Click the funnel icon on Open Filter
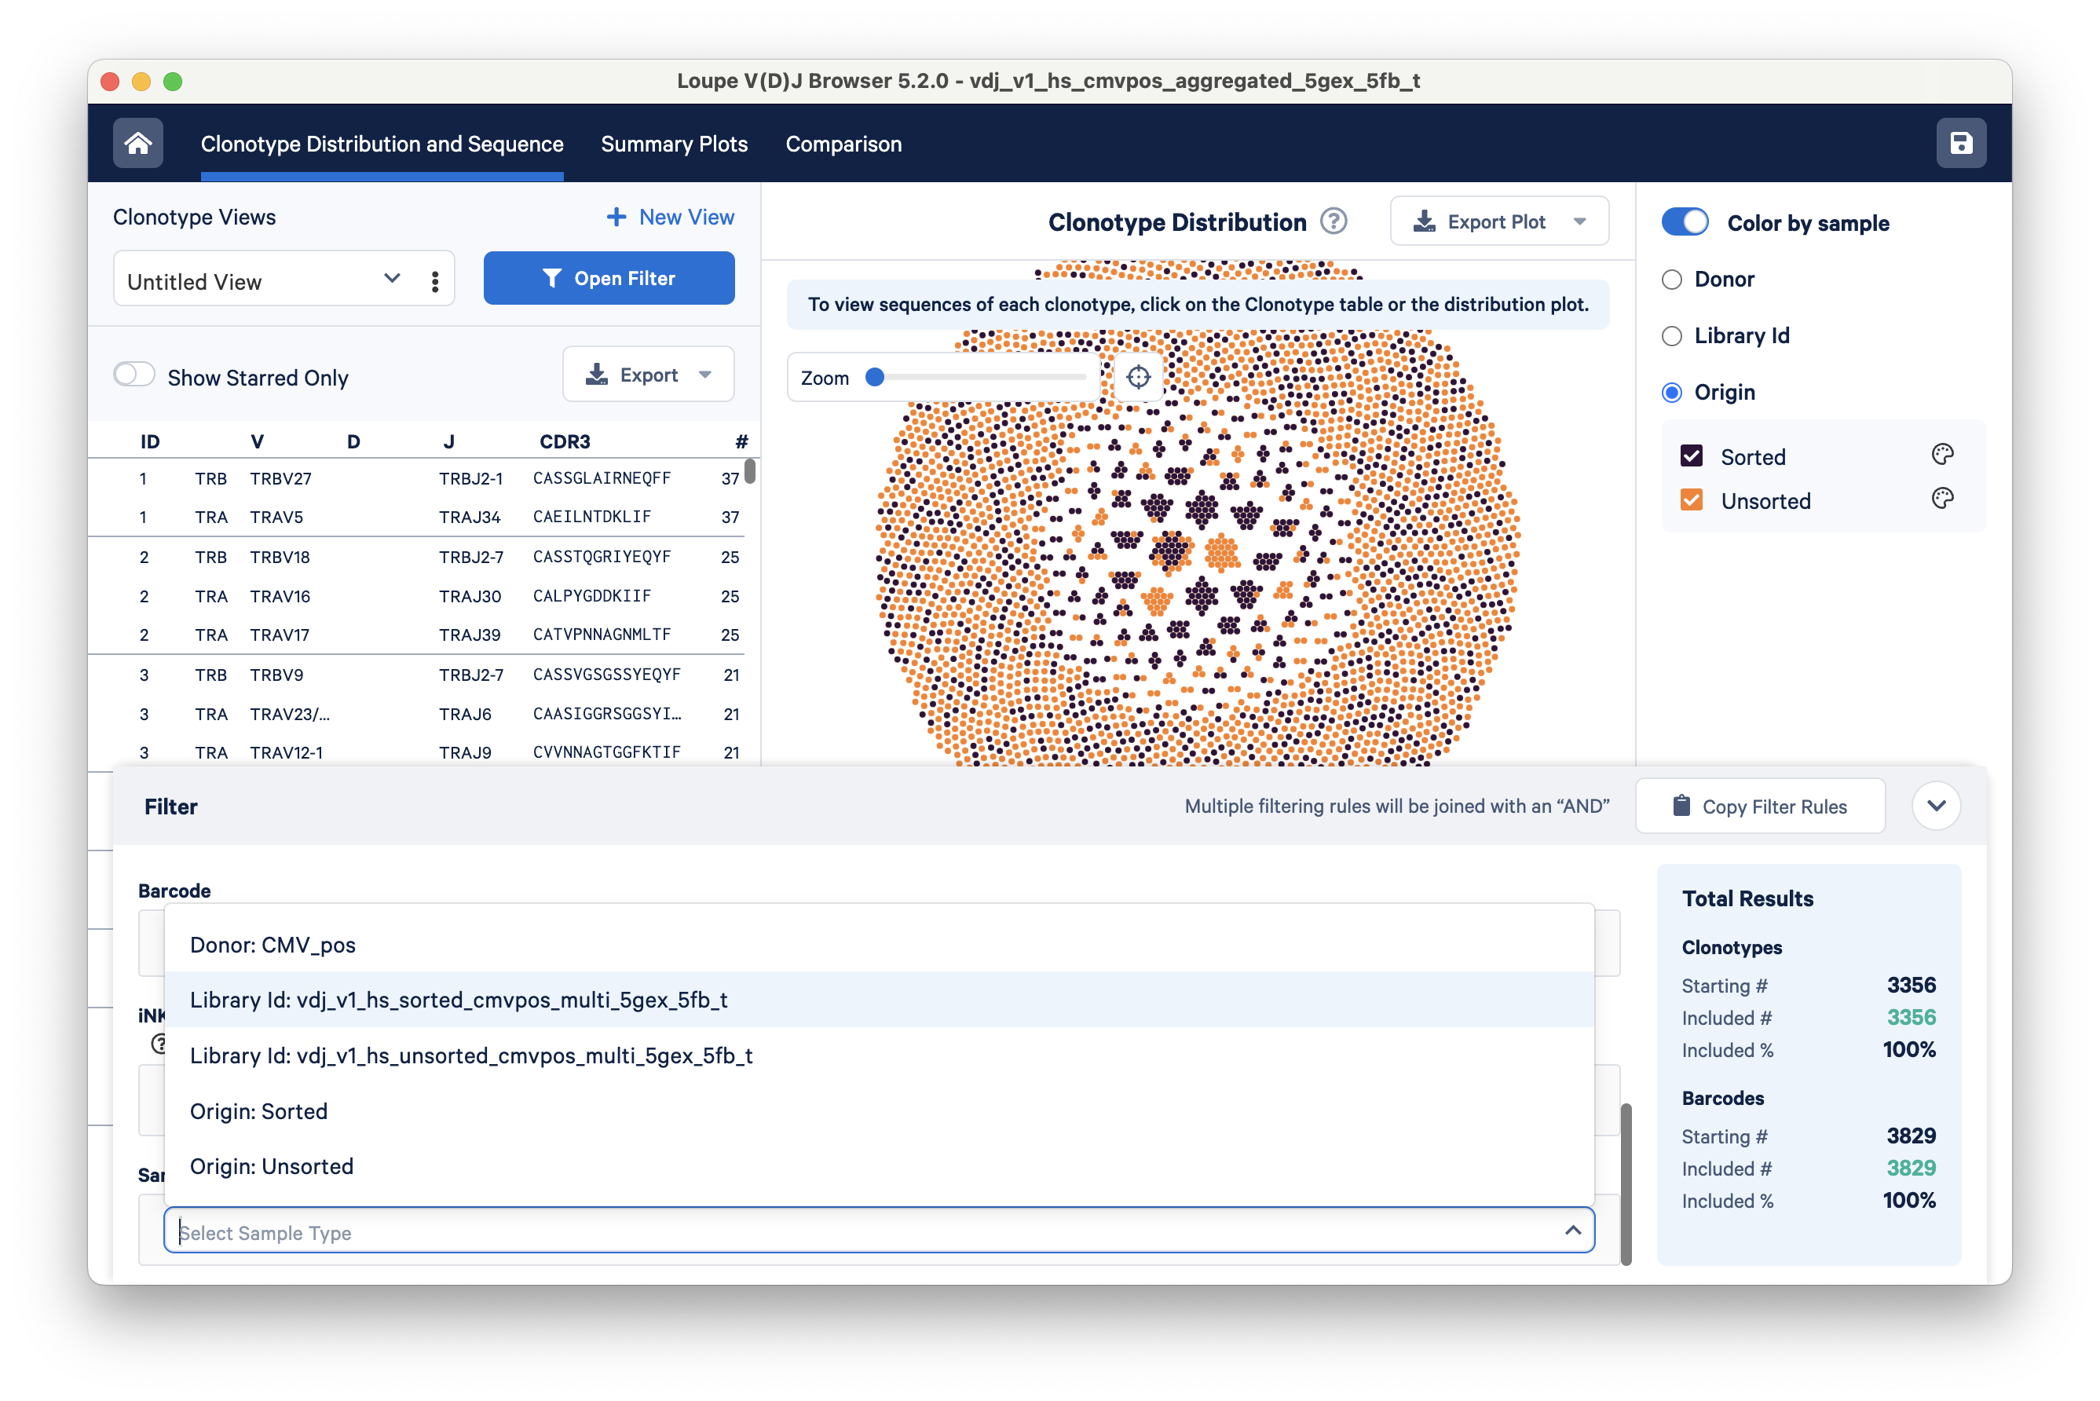The height and width of the screenshot is (1401, 2100). point(551,279)
